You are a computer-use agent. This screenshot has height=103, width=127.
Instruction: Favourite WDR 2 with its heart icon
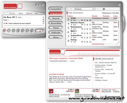(82, 33)
